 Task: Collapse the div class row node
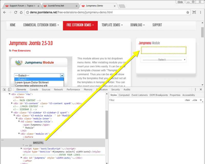pos(9,94)
